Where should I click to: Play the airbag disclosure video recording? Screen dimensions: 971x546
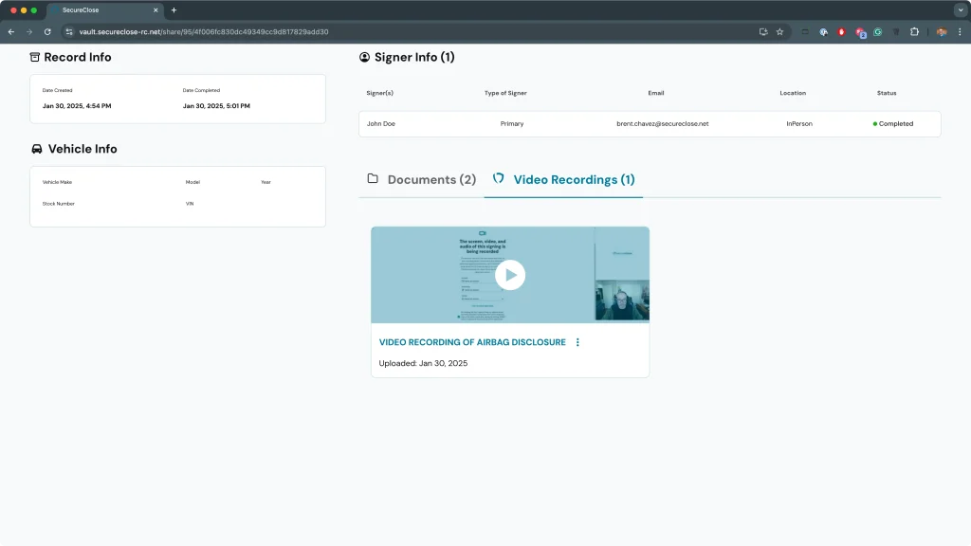click(510, 275)
